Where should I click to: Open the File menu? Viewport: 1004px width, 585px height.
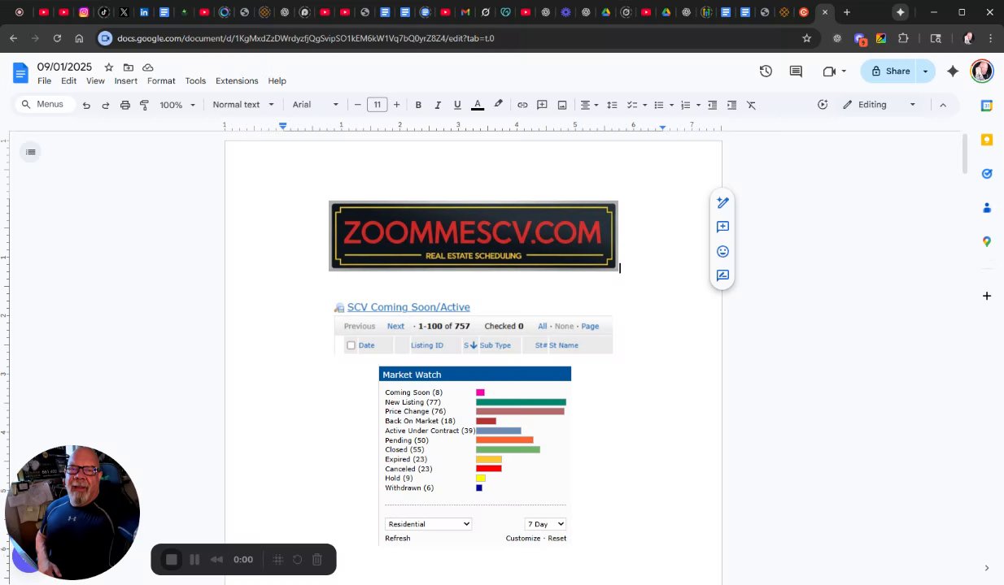tap(44, 81)
